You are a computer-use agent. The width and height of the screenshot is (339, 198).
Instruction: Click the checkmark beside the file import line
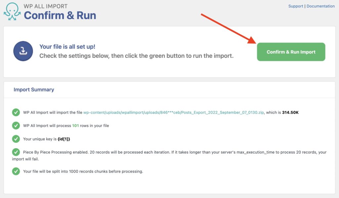tap(16, 112)
